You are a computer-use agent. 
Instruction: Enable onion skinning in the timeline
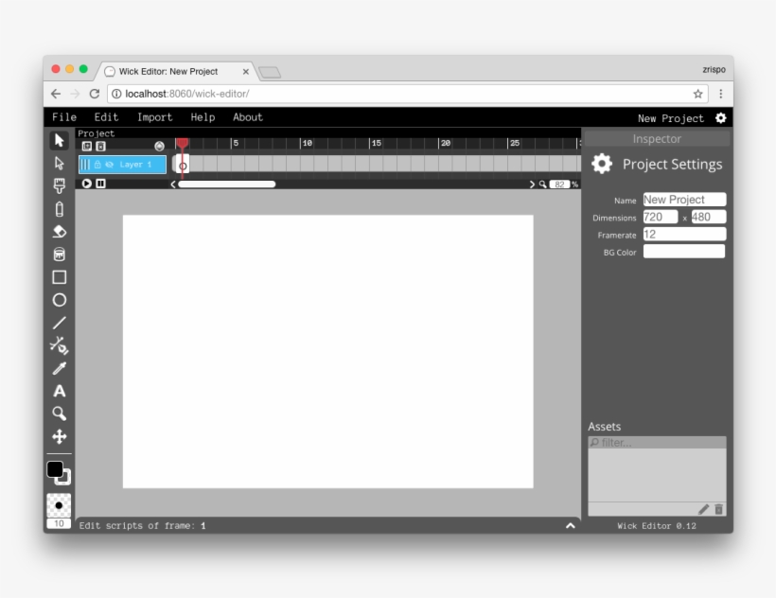coord(159,144)
